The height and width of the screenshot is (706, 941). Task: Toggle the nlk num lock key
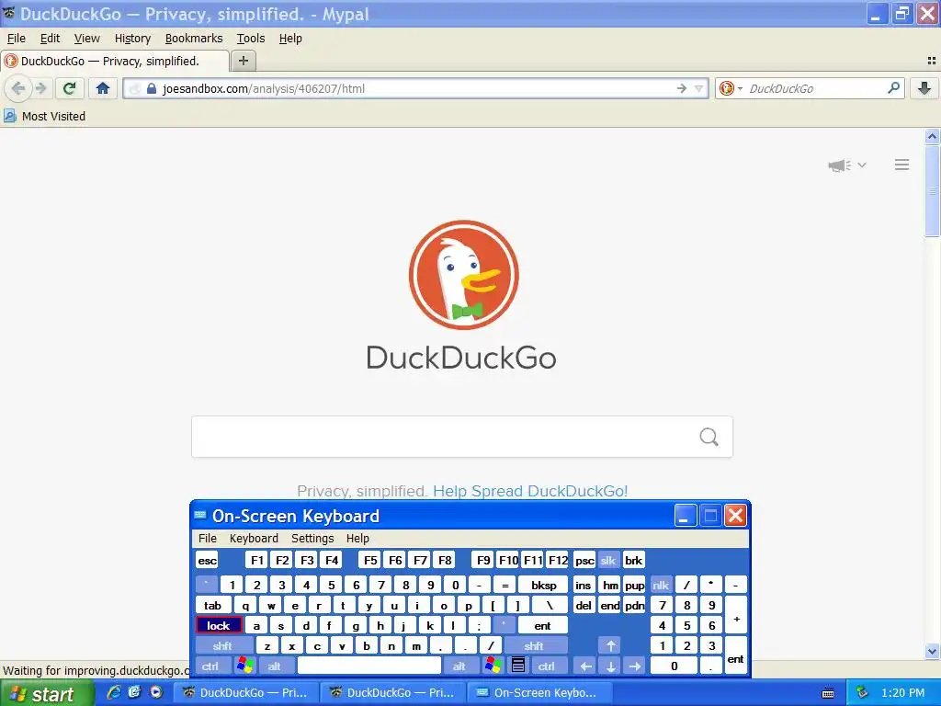click(661, 586)
